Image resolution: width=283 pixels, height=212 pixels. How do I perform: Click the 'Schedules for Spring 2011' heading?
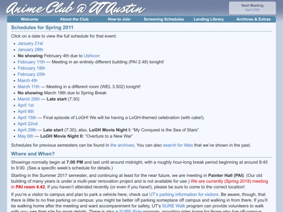(x=42, y=28)
